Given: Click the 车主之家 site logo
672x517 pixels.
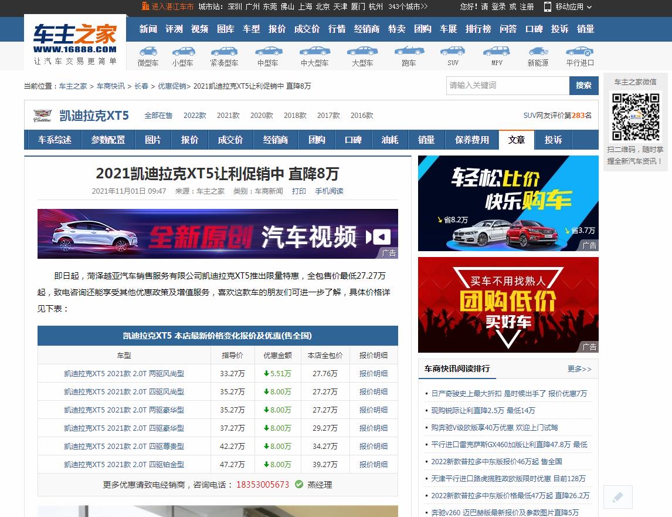Looking at the screenshot, I should [75, 43].
